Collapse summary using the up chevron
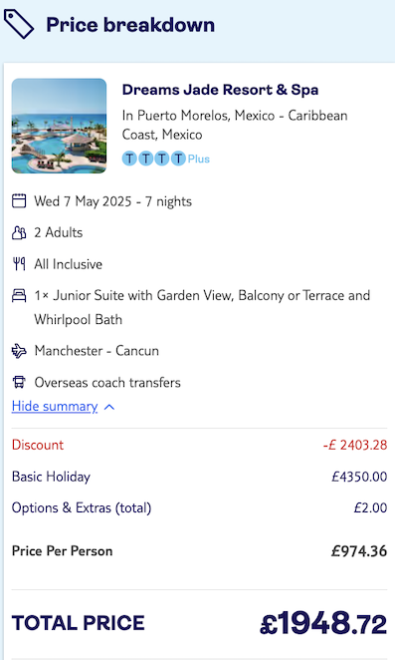This screenshot has height=660, width=395. click(x=108, y=407)
